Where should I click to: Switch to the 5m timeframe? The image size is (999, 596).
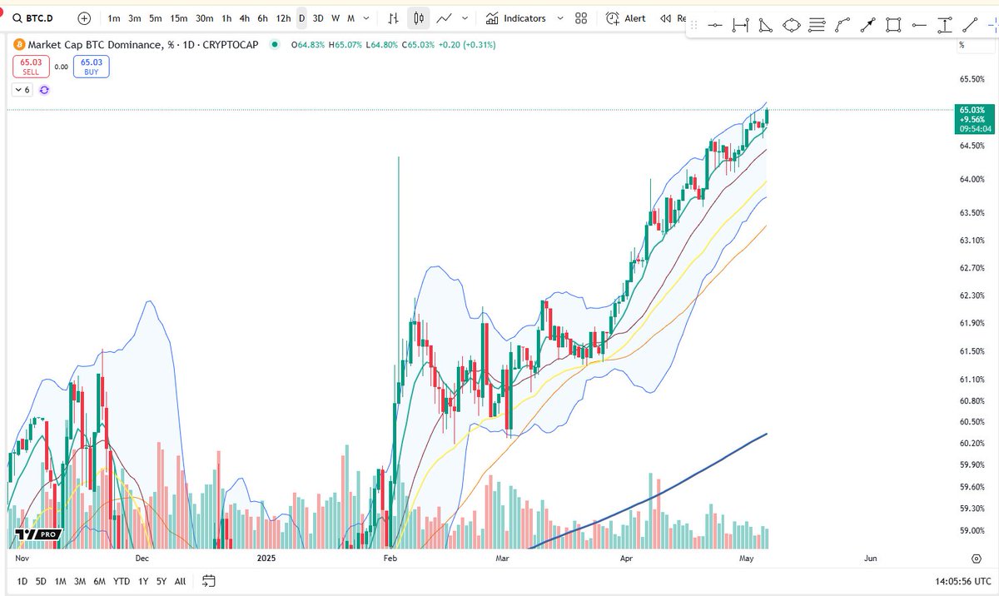coord(156,17)
